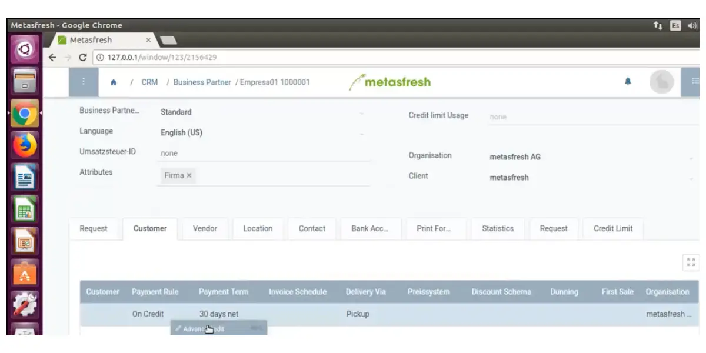706x353 pixels.
Task: Sort by Preissystem column header
Action: 428,292
